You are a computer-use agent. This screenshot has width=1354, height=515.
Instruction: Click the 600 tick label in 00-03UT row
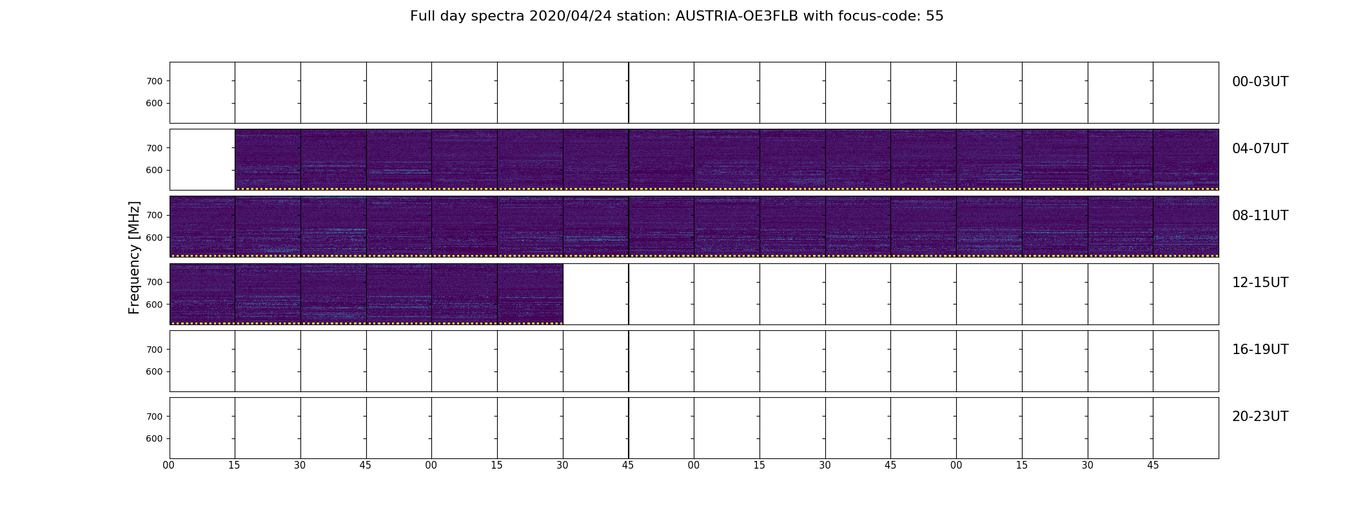coord(154,103)
